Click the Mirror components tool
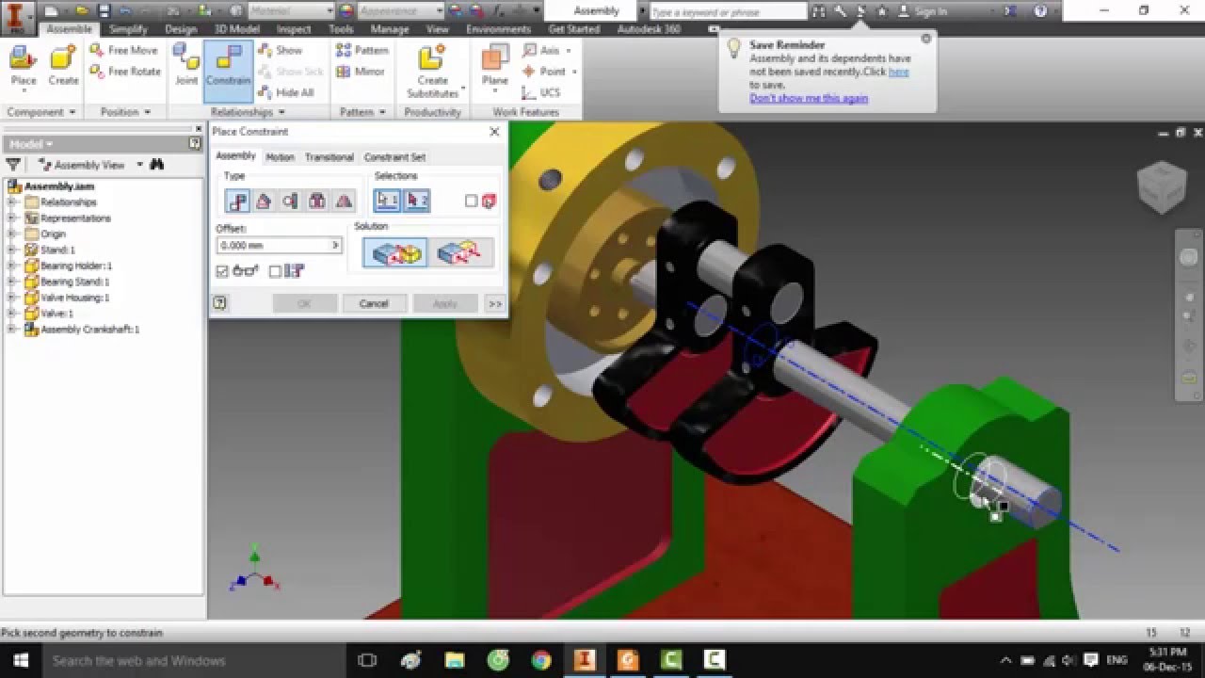Screen dimensions: 1205x678 [x=361, y=71]
